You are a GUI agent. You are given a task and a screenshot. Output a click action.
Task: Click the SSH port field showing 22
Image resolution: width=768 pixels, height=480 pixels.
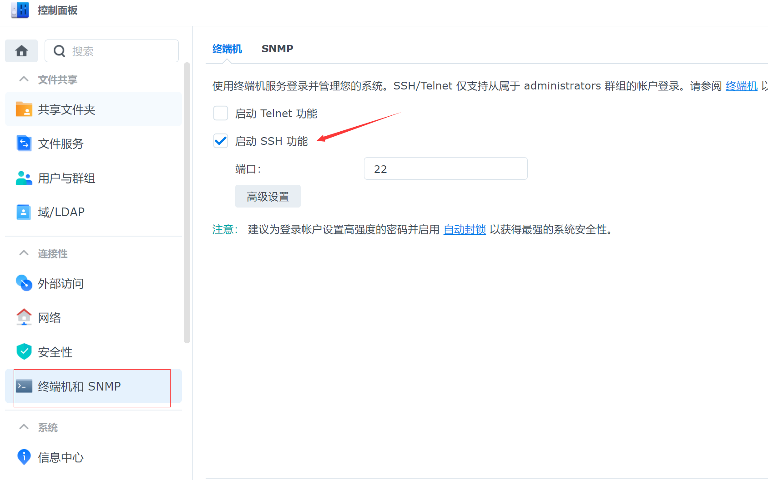(446, 168)
